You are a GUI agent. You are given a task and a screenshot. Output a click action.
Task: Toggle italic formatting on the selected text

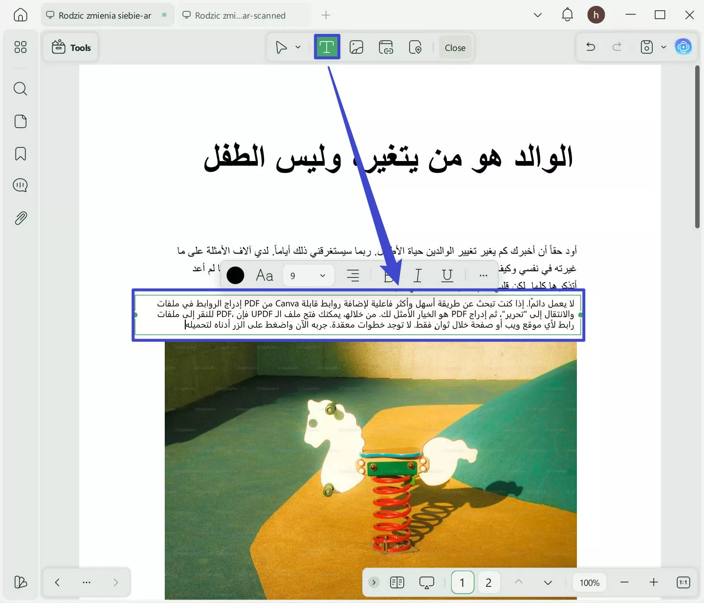tap(418, 275)
